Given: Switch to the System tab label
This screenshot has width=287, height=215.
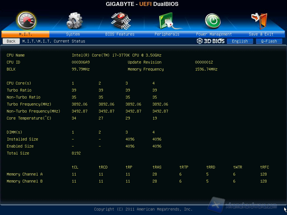Looking at the screenshot, I should (x=73, y=34).
